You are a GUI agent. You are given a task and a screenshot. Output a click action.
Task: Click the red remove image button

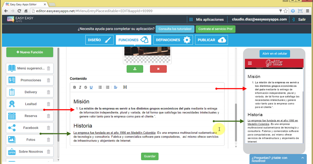point(158,69)
